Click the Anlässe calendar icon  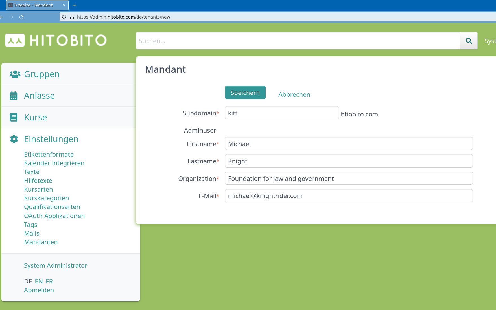(14, 95)
